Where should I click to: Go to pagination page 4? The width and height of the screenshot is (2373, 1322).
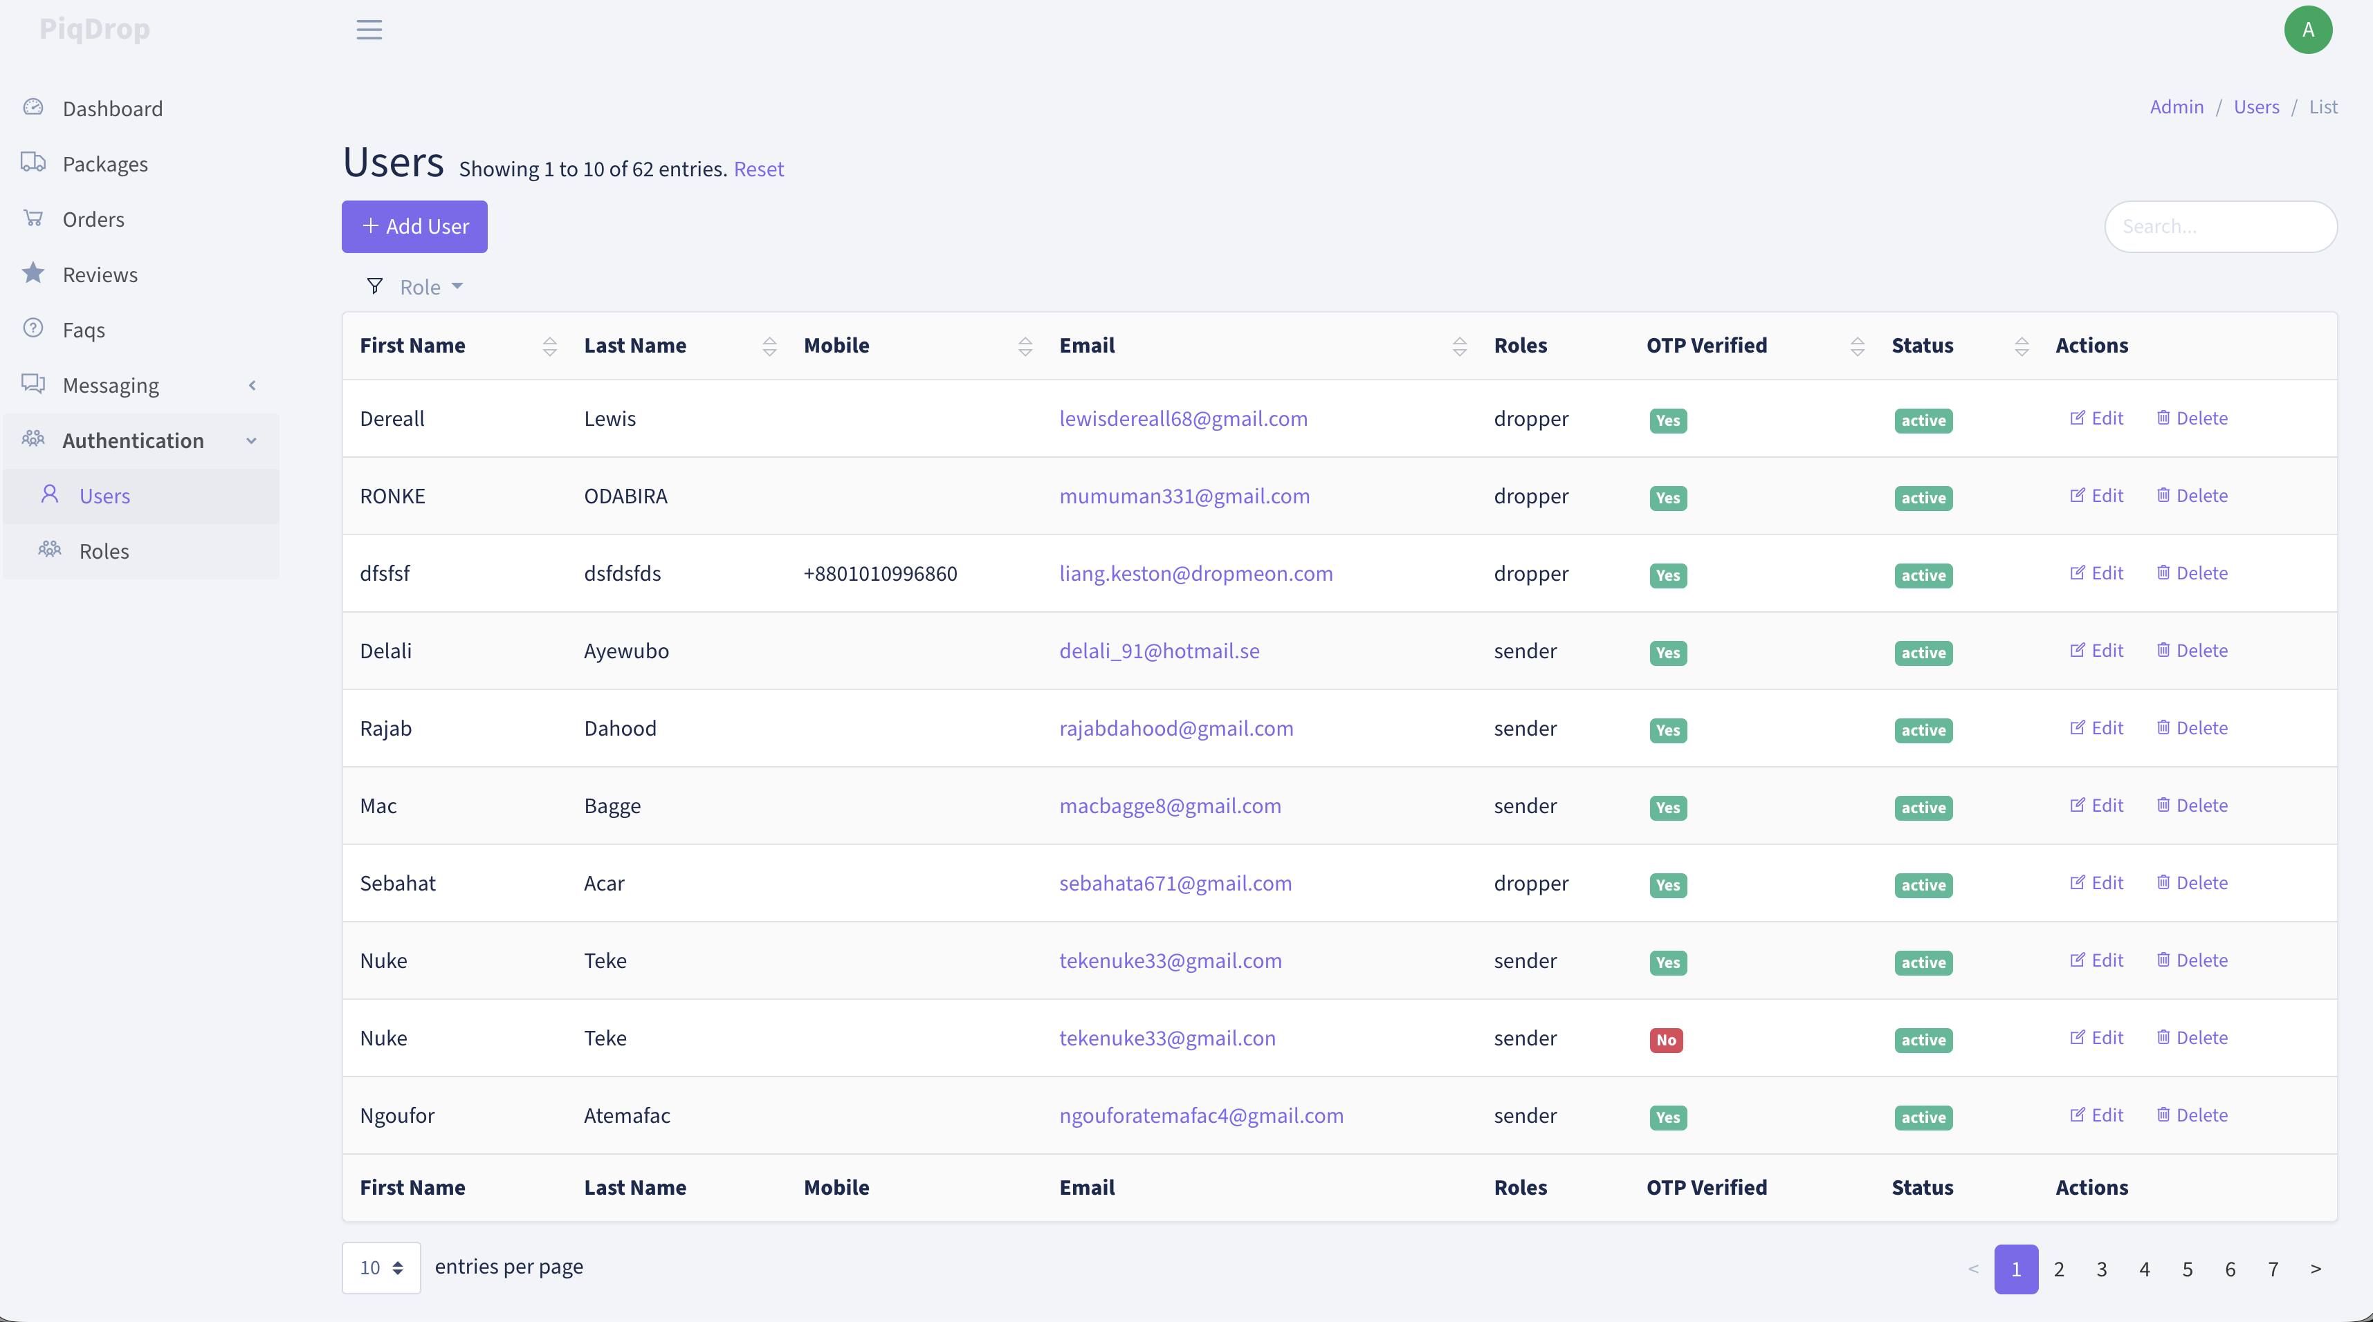coord(2145,1269)
